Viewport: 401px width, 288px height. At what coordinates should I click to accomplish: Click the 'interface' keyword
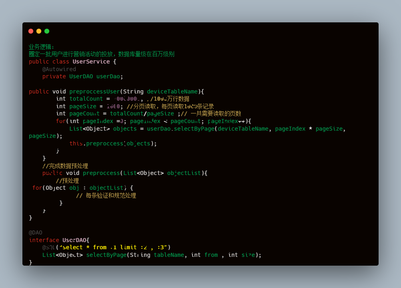[x=44, y=240]
